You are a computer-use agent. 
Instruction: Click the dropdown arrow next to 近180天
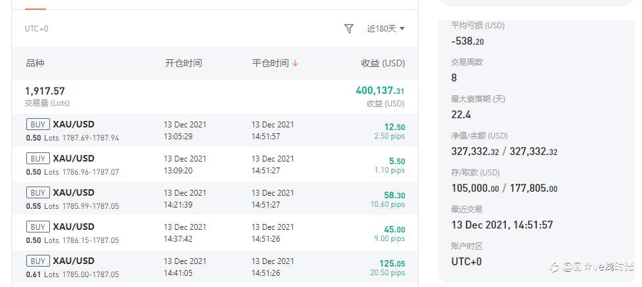(401, 29)
